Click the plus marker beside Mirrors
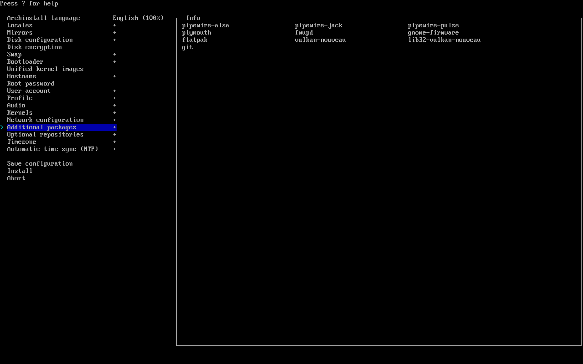This screenshot has height=364, width=583. (115, 33)
